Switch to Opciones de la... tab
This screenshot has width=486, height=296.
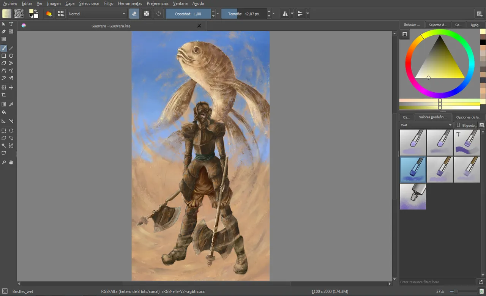469,117
